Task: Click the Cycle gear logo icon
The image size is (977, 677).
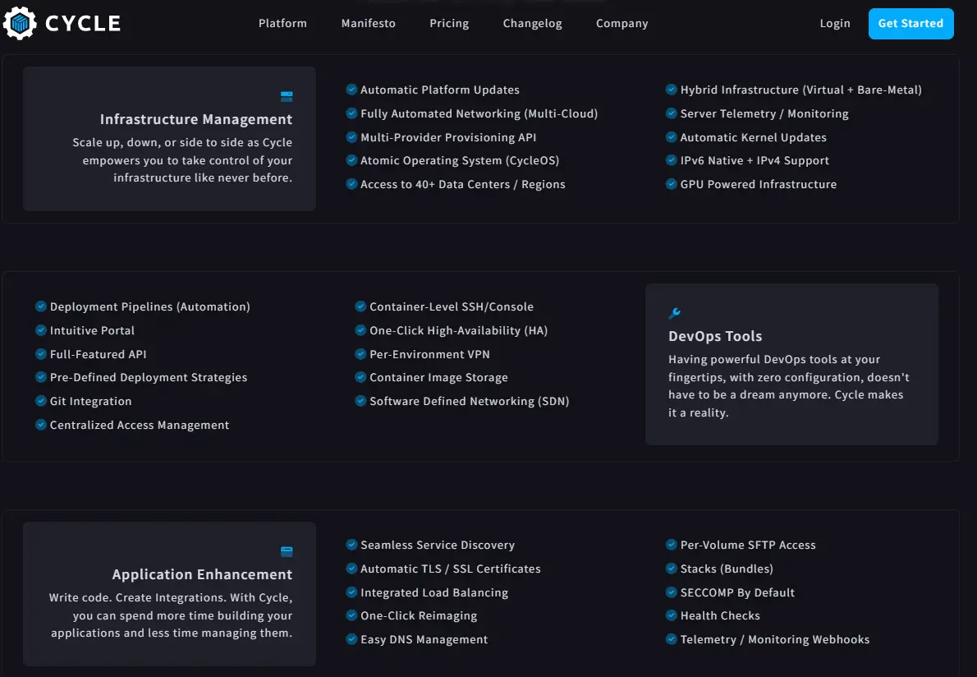Action: (x=20, y=24)
